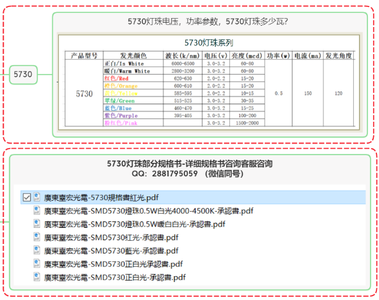Click beam angle value 120 in table
This screenshot has height=300, width=379.
[338, 93]
